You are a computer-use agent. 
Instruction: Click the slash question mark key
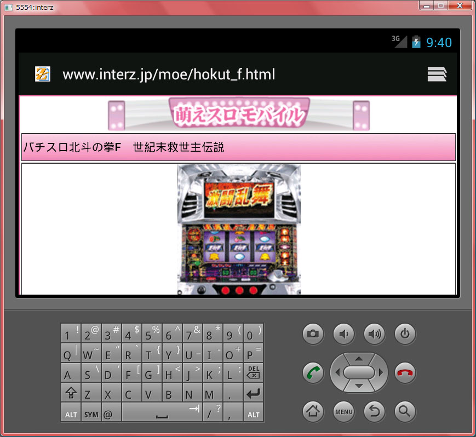point(213,412)
